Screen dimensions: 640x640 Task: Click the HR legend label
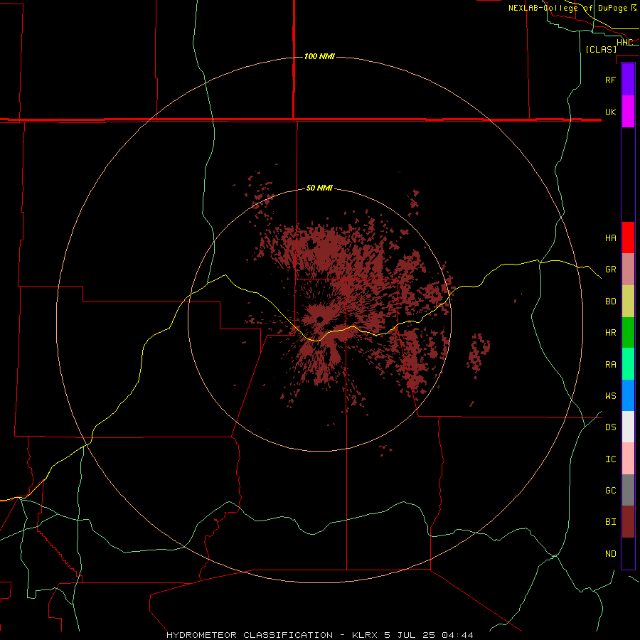(610, 333)
